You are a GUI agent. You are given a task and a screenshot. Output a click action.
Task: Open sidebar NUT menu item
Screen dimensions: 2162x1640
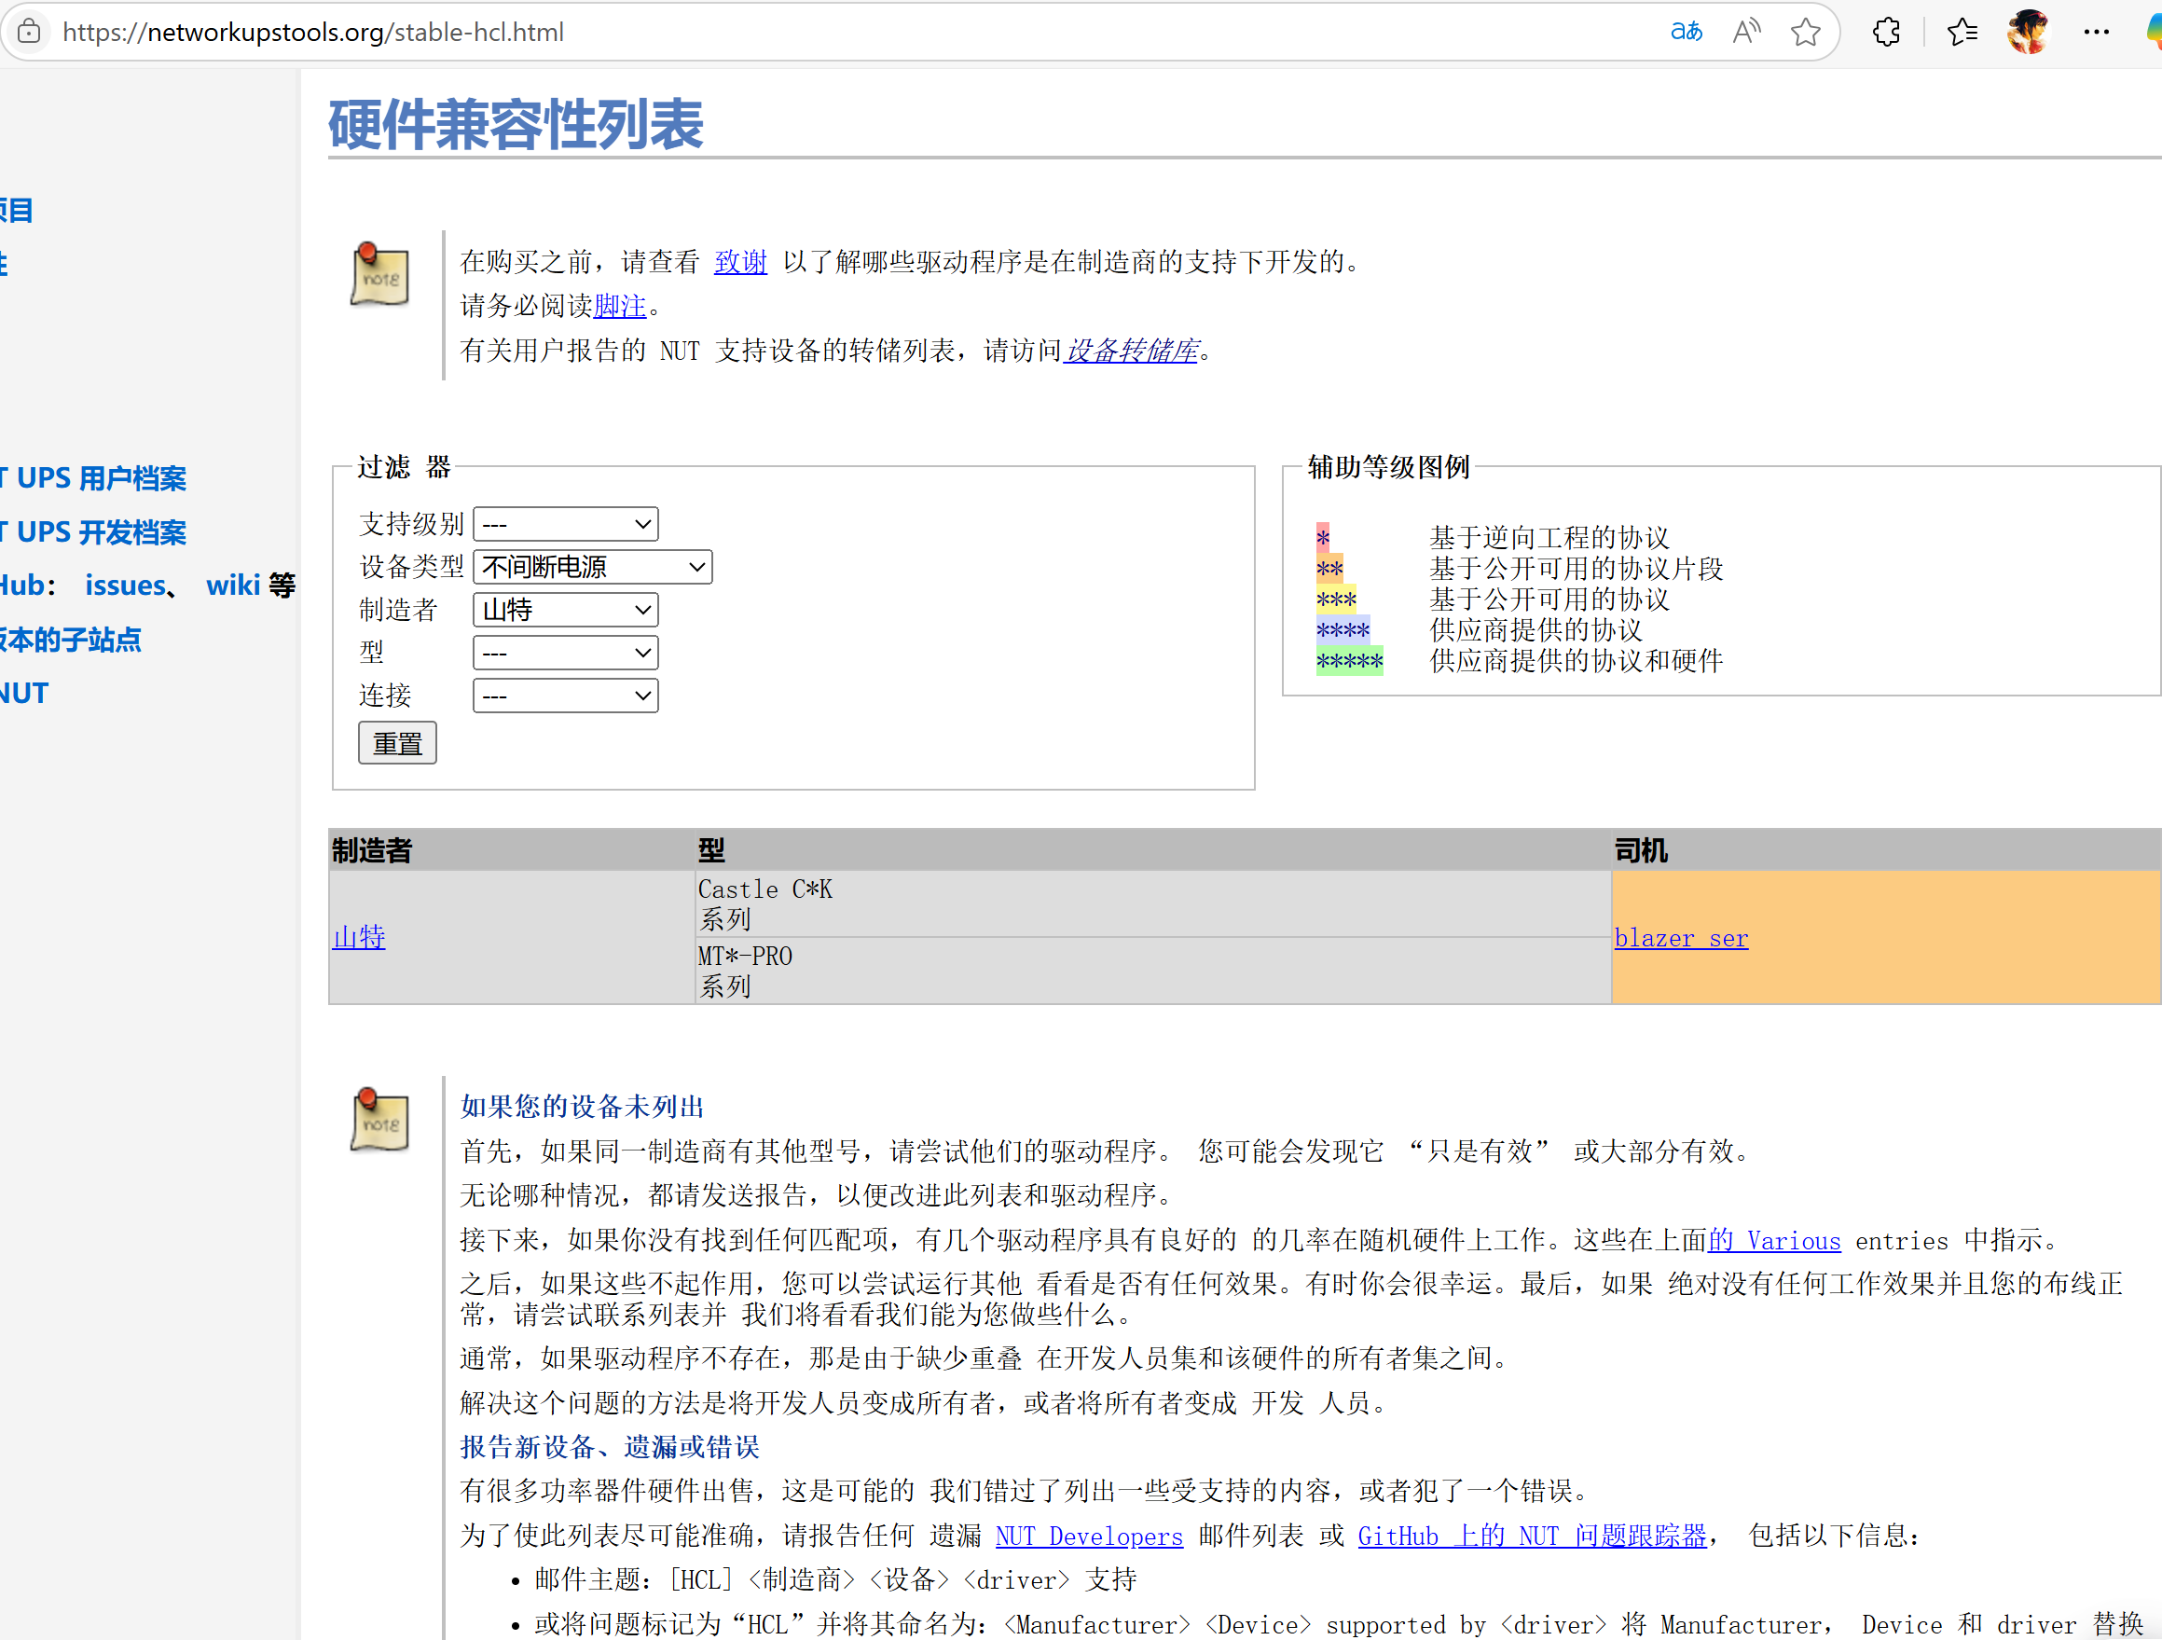pos(24,693)
